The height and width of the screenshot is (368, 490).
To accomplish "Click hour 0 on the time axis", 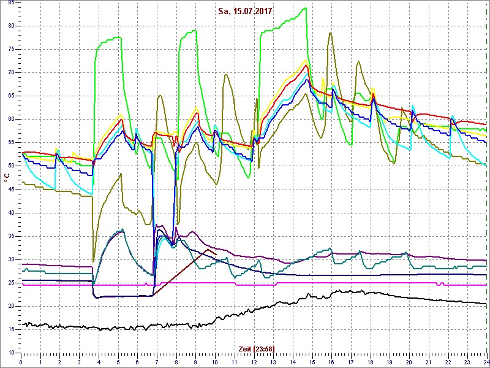I will pyautogui.click(x=21, y=361).
